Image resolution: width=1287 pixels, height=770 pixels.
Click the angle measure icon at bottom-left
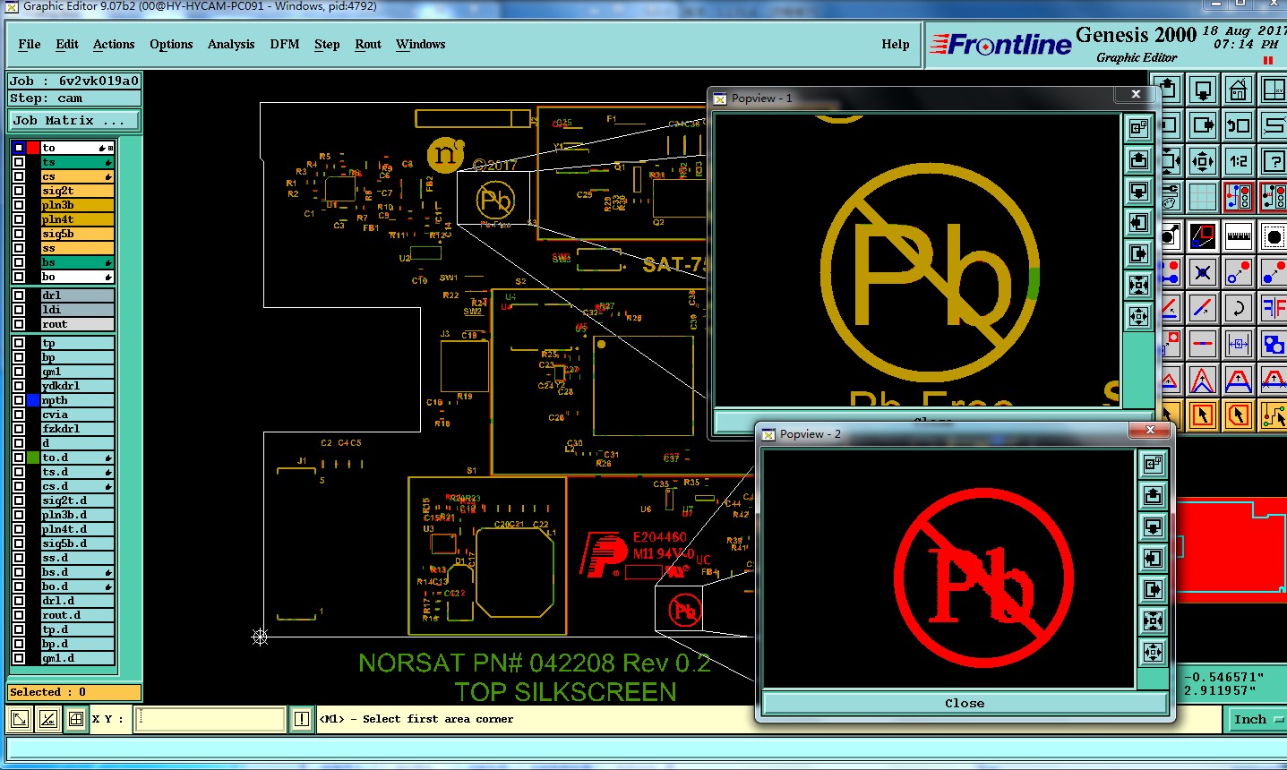(x=47, y=718)
